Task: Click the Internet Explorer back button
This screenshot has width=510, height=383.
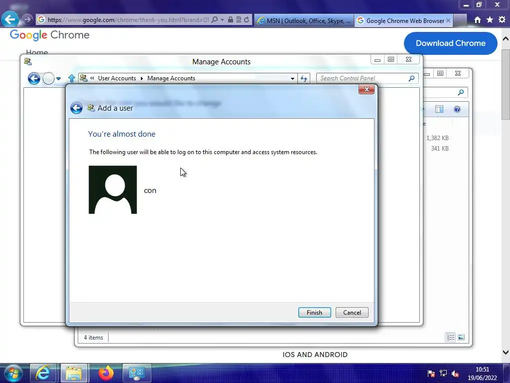Action: (x=10, y=19)
